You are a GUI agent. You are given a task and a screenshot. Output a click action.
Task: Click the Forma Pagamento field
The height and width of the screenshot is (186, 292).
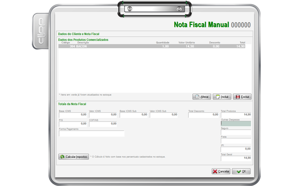[x=92, y=134]
